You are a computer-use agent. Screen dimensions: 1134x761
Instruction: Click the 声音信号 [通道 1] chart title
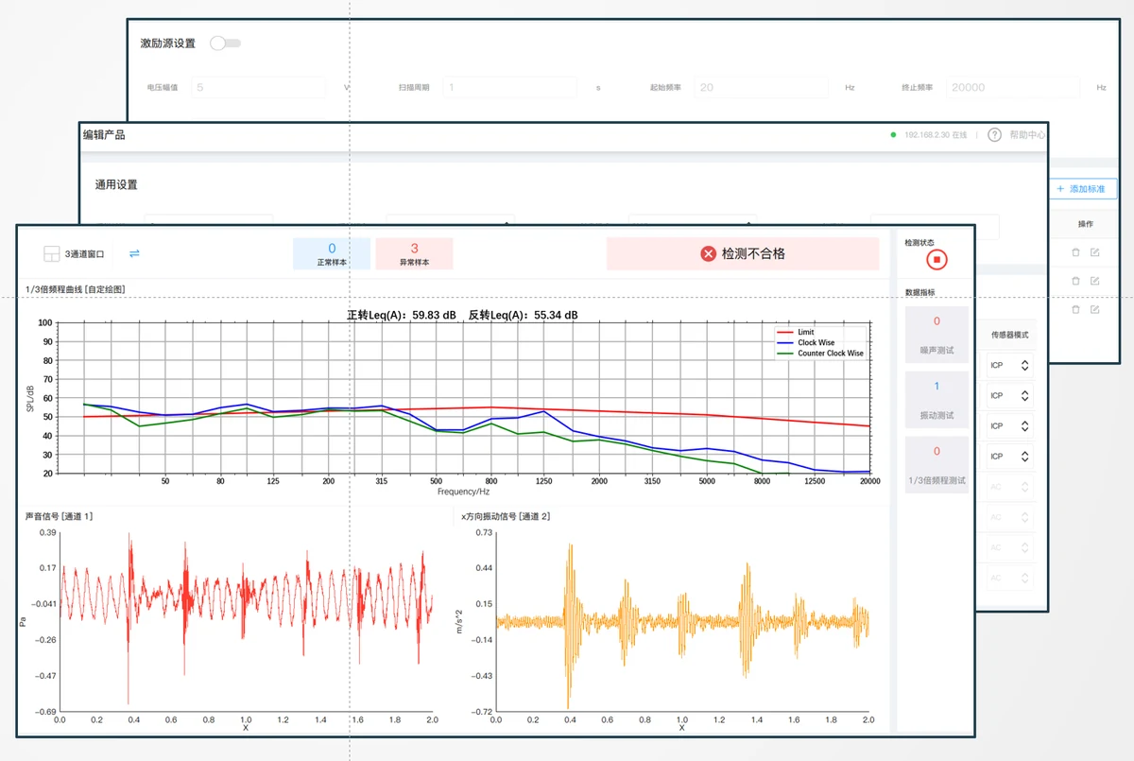[60, 516]
